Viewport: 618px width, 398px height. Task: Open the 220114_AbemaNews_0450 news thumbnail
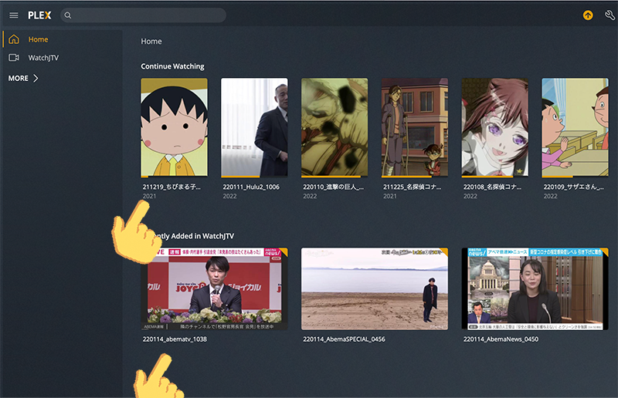coord(534,289)
